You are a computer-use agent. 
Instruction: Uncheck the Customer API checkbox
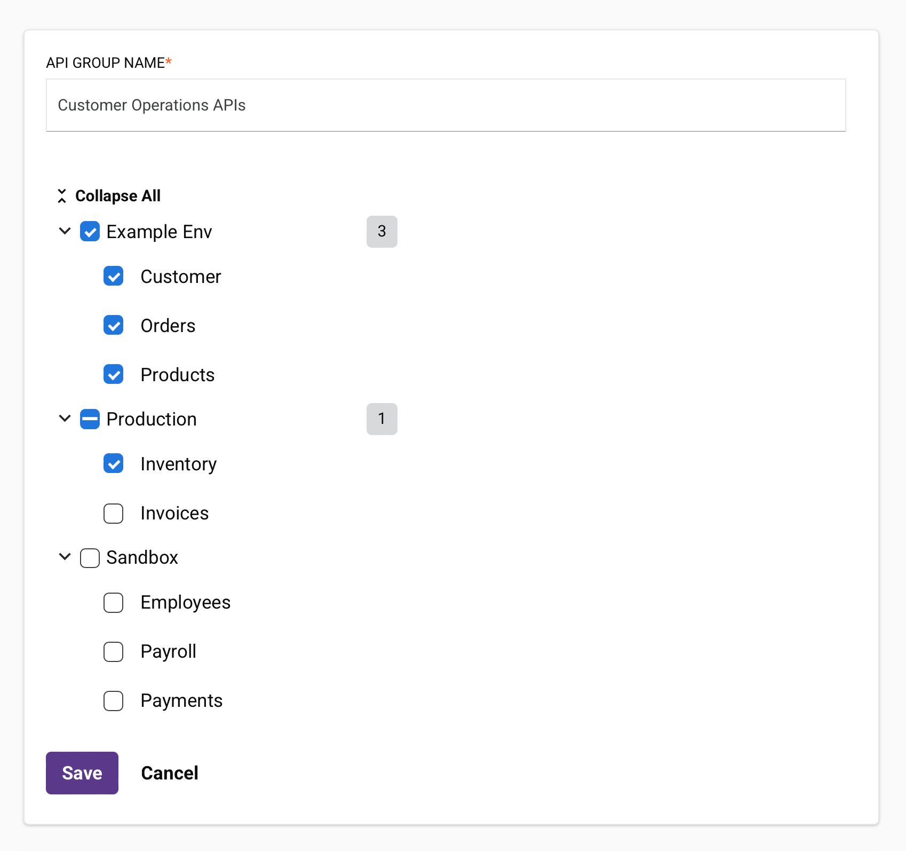(113, 277)
